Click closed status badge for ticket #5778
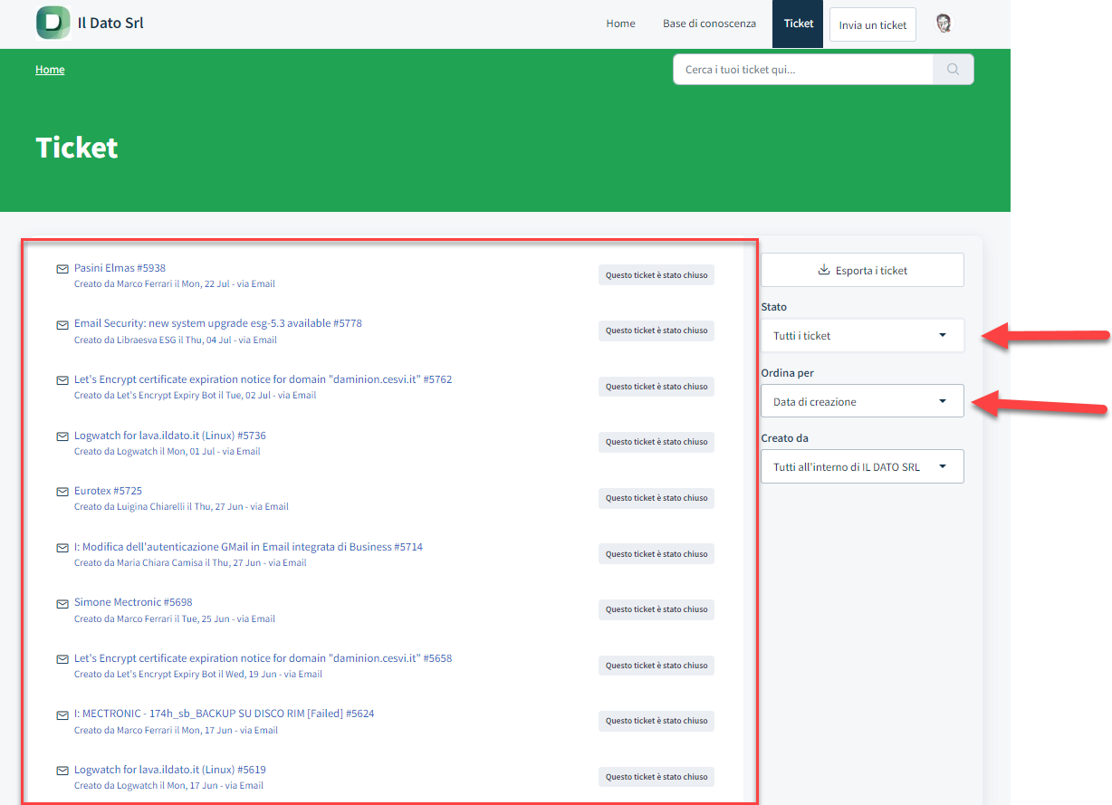This screenshot has width=1112, height=805. pos(657,331)
